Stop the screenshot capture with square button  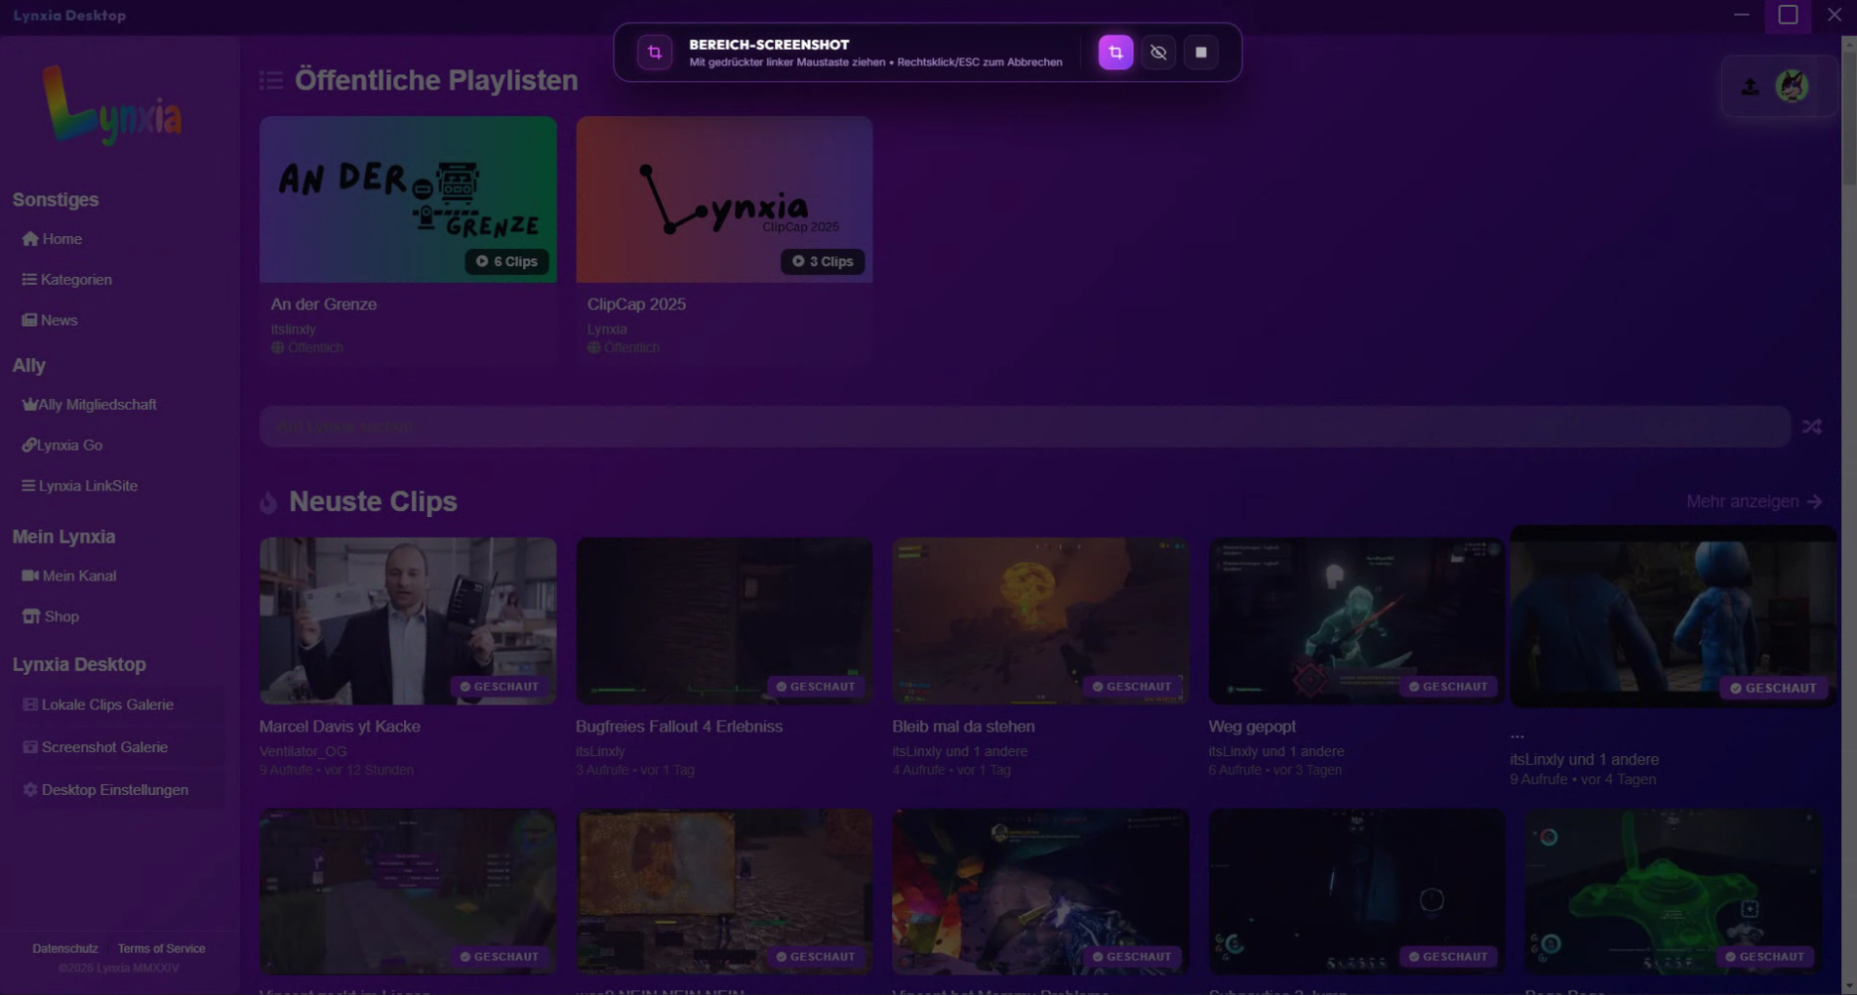pyautogui.click(x=1201, y=53)
